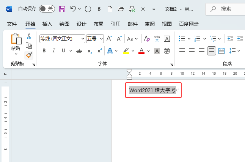Redo the last action
This screenshot has height=162, width=245.
click(88, 9)
